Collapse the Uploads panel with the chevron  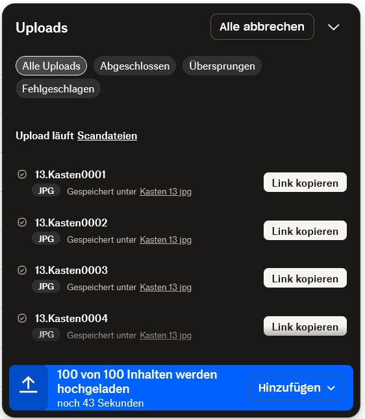(334, 27)
